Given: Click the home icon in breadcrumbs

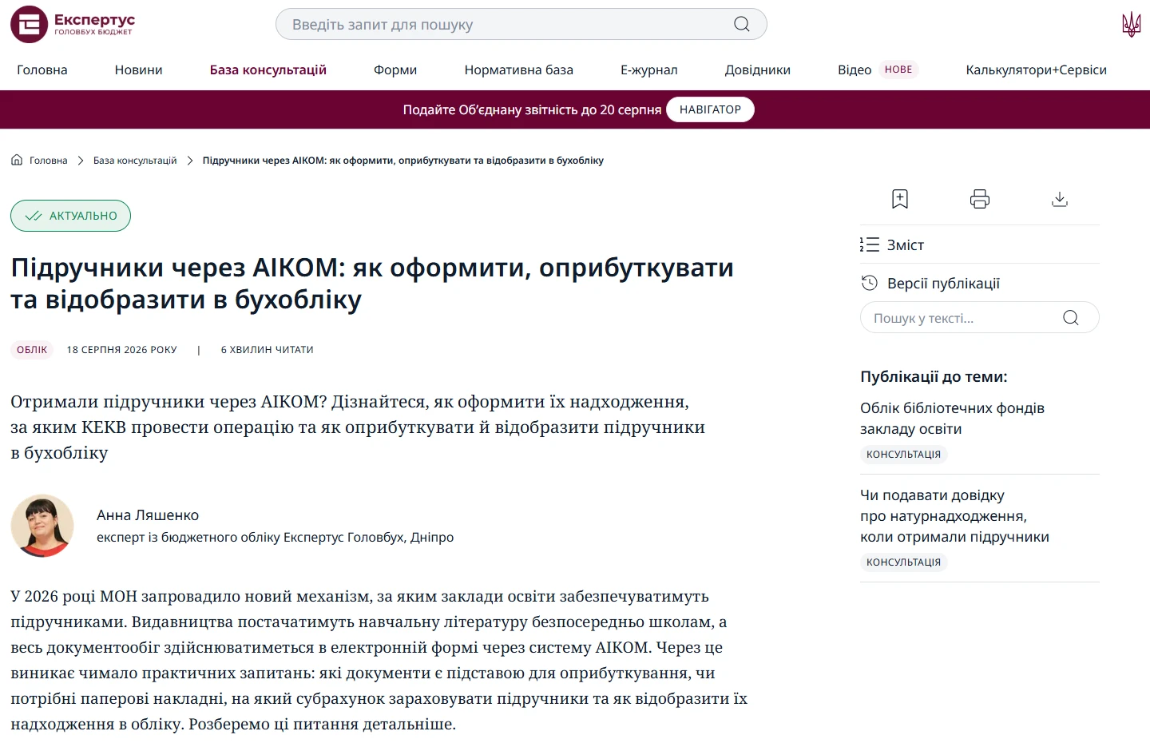Looking at the screenshot, I should coord(17,160).
